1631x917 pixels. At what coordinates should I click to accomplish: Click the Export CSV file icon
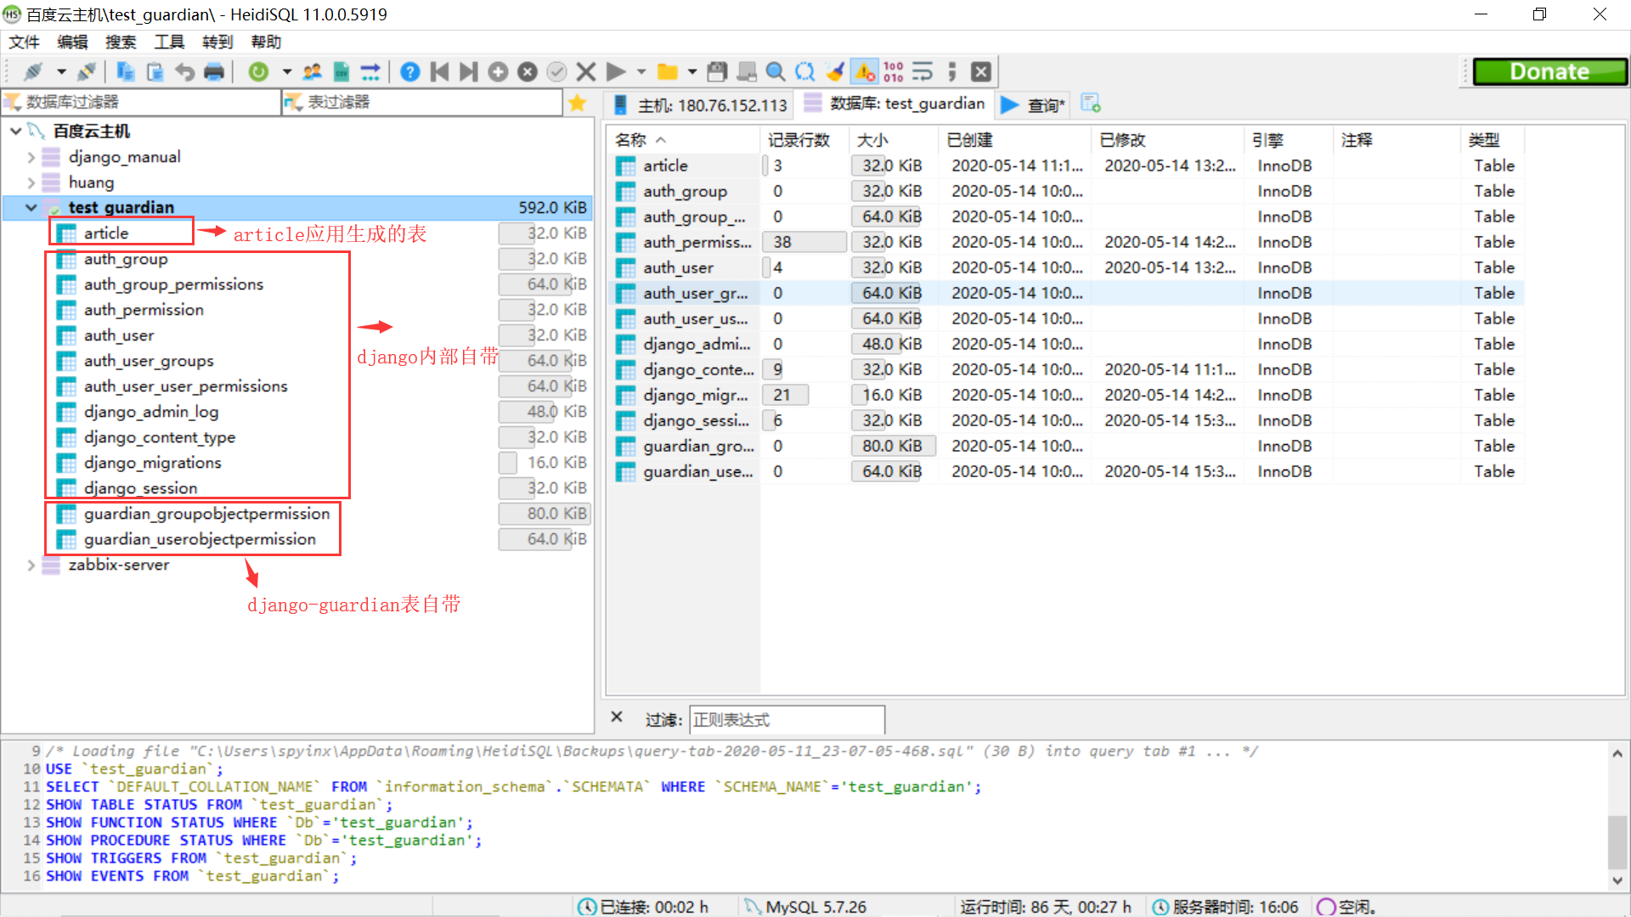point(341,72)
